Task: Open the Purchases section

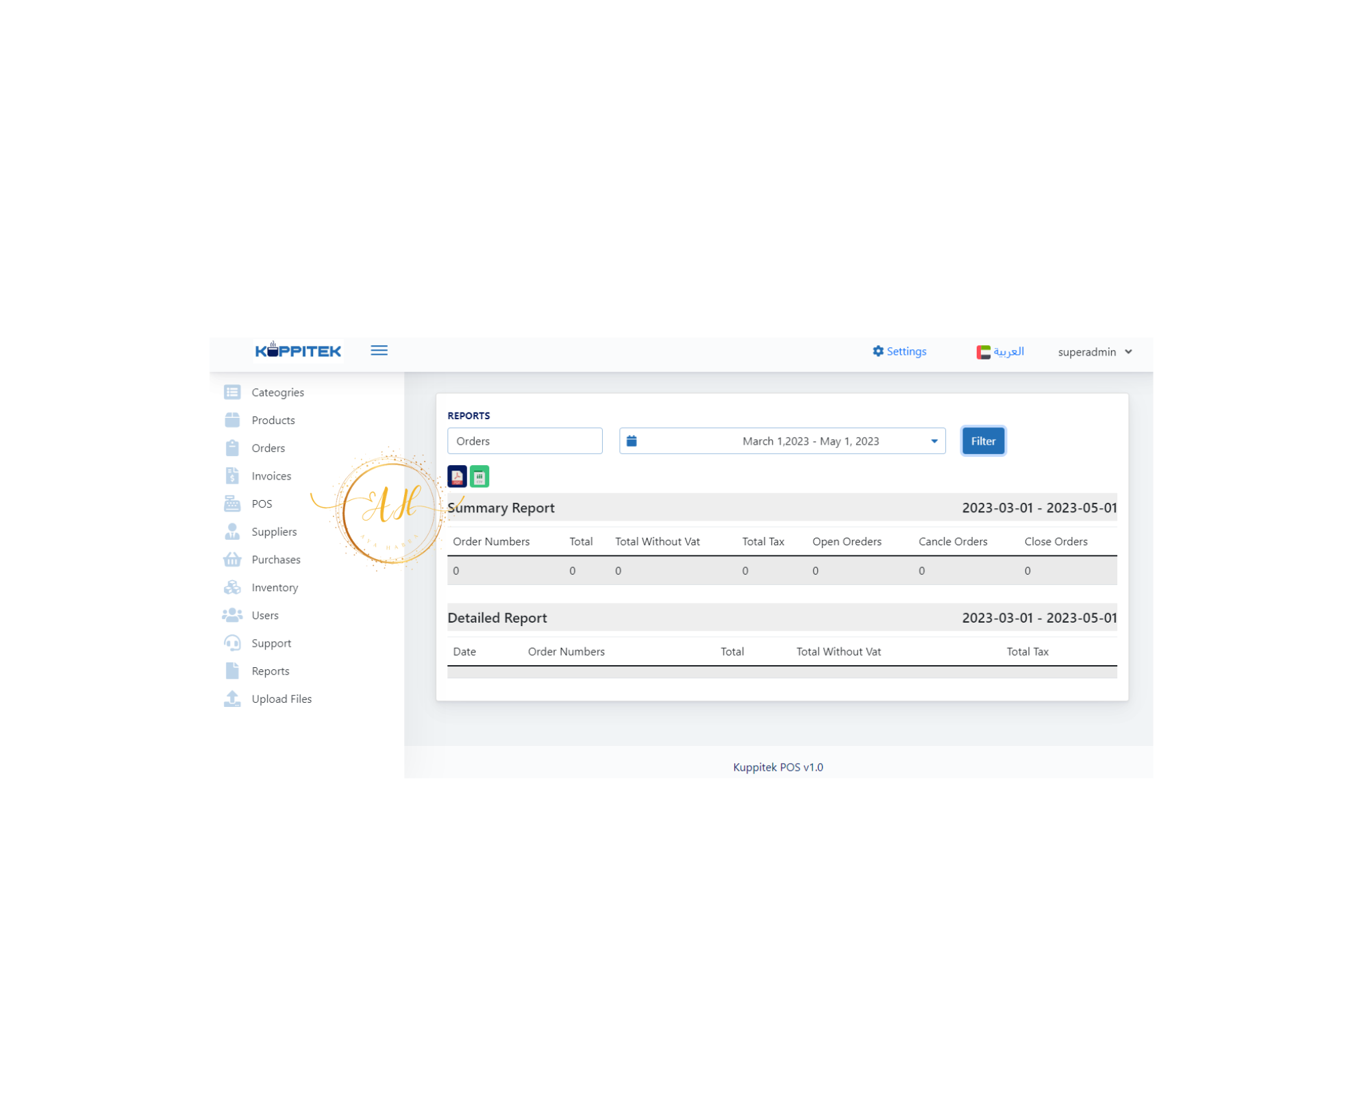Action: click(276, 560)
